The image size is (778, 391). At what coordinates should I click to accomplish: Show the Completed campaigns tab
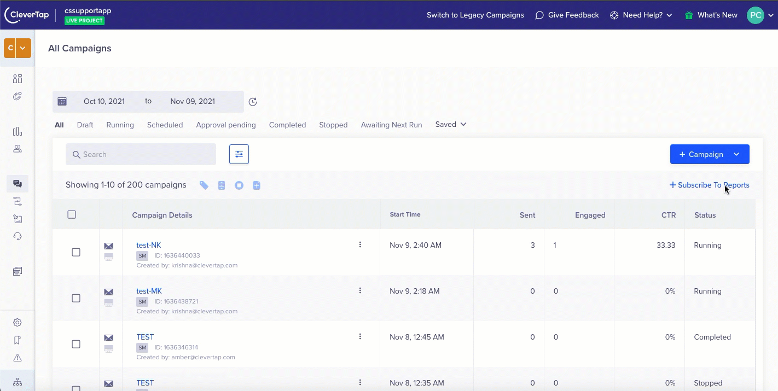pyautogui.click(x=287, y=125)
